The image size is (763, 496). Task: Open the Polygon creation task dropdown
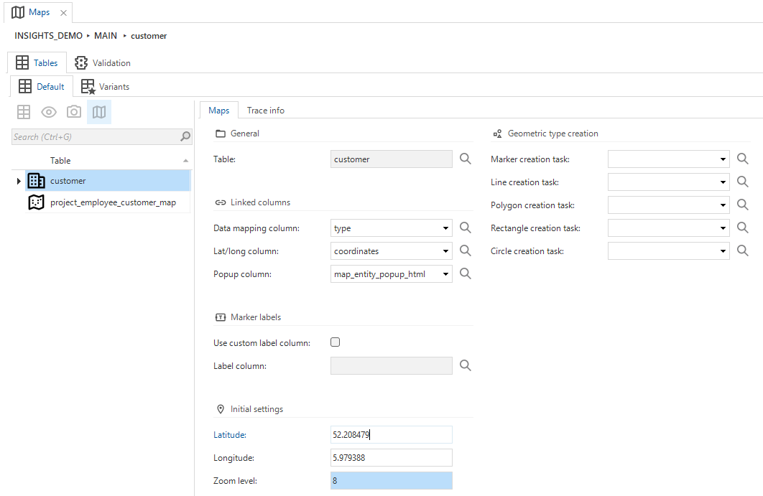pos(723,205)
